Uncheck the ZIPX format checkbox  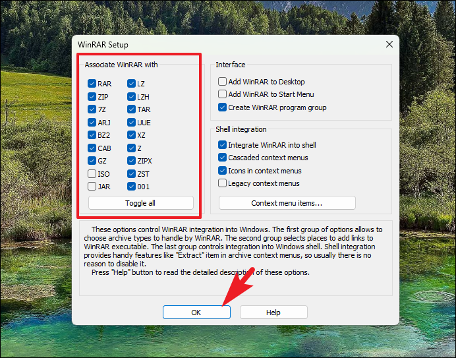[131, 161]
